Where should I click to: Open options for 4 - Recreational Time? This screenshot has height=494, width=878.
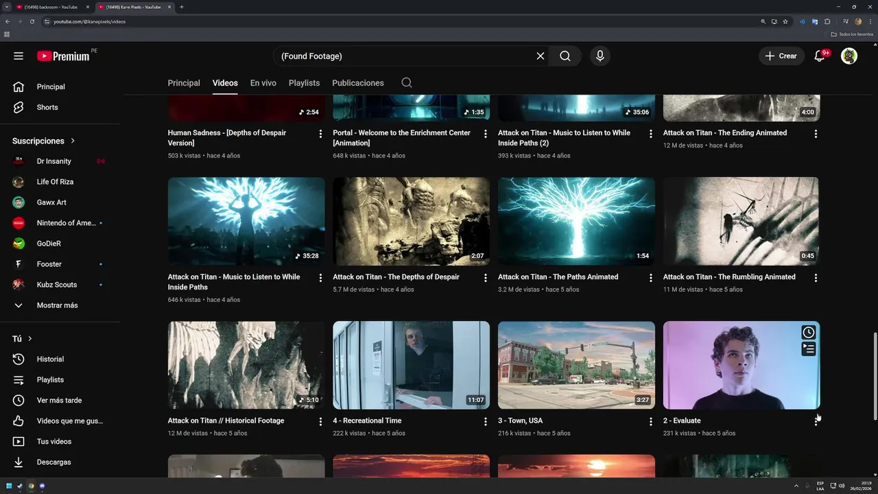tap(486, 421)
